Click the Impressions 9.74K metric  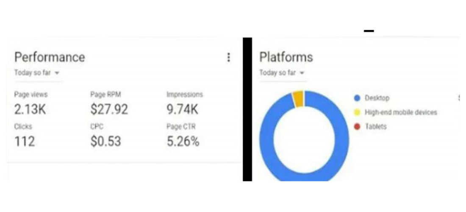pos(185,103)
